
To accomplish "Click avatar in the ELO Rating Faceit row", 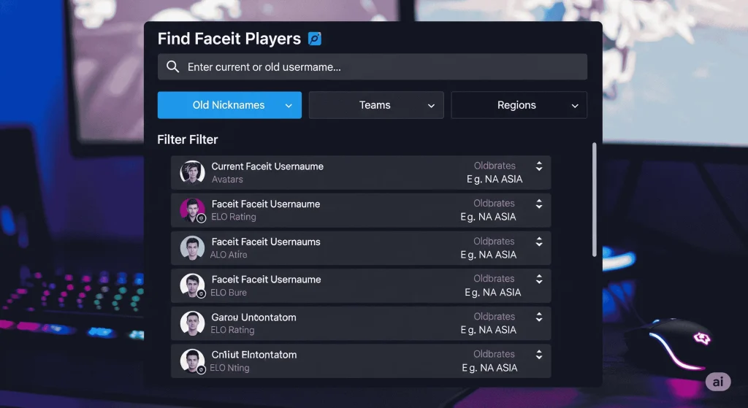I will coord(192,209).
